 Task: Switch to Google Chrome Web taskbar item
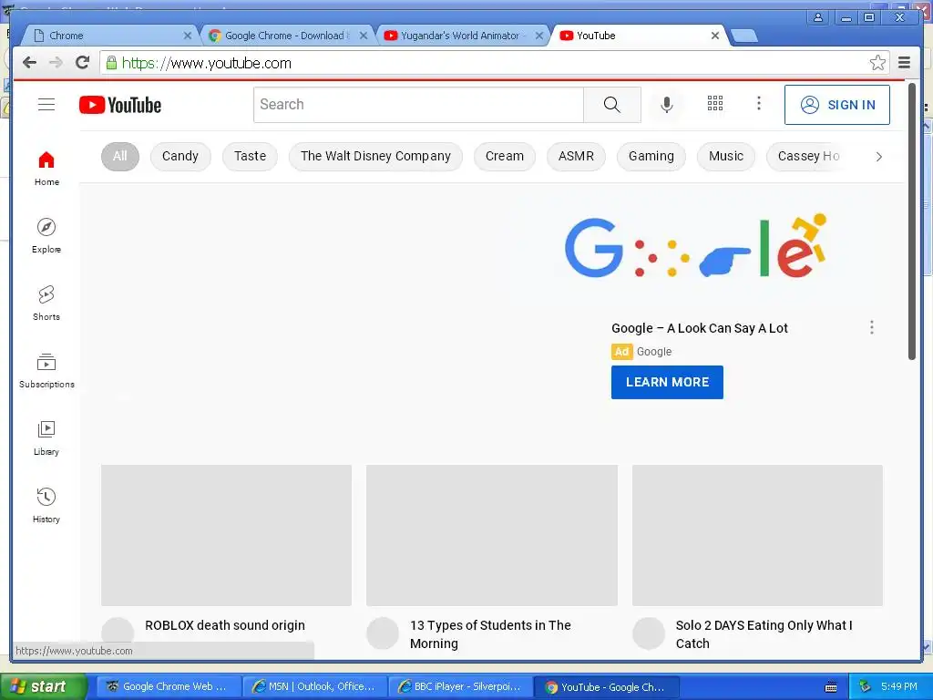169,686
